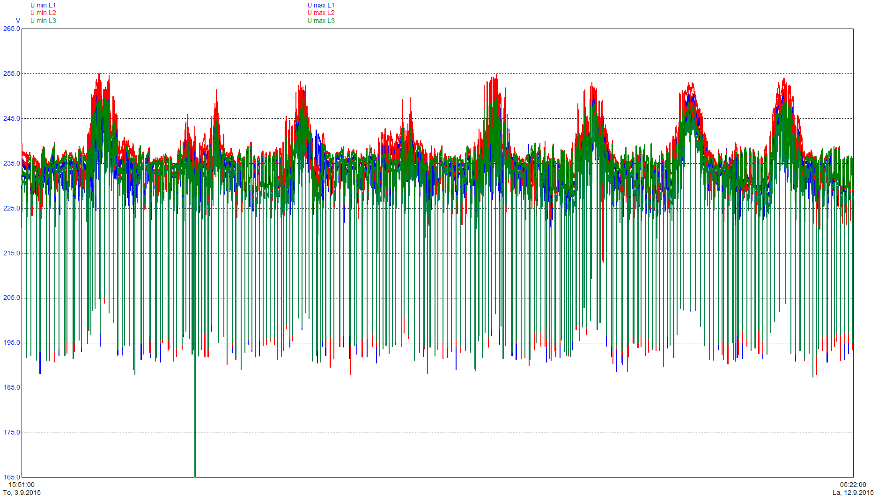The image size is (878, 500).
Task: Click the 'U min L2' legend label
Action: click(x=43, y=13)
